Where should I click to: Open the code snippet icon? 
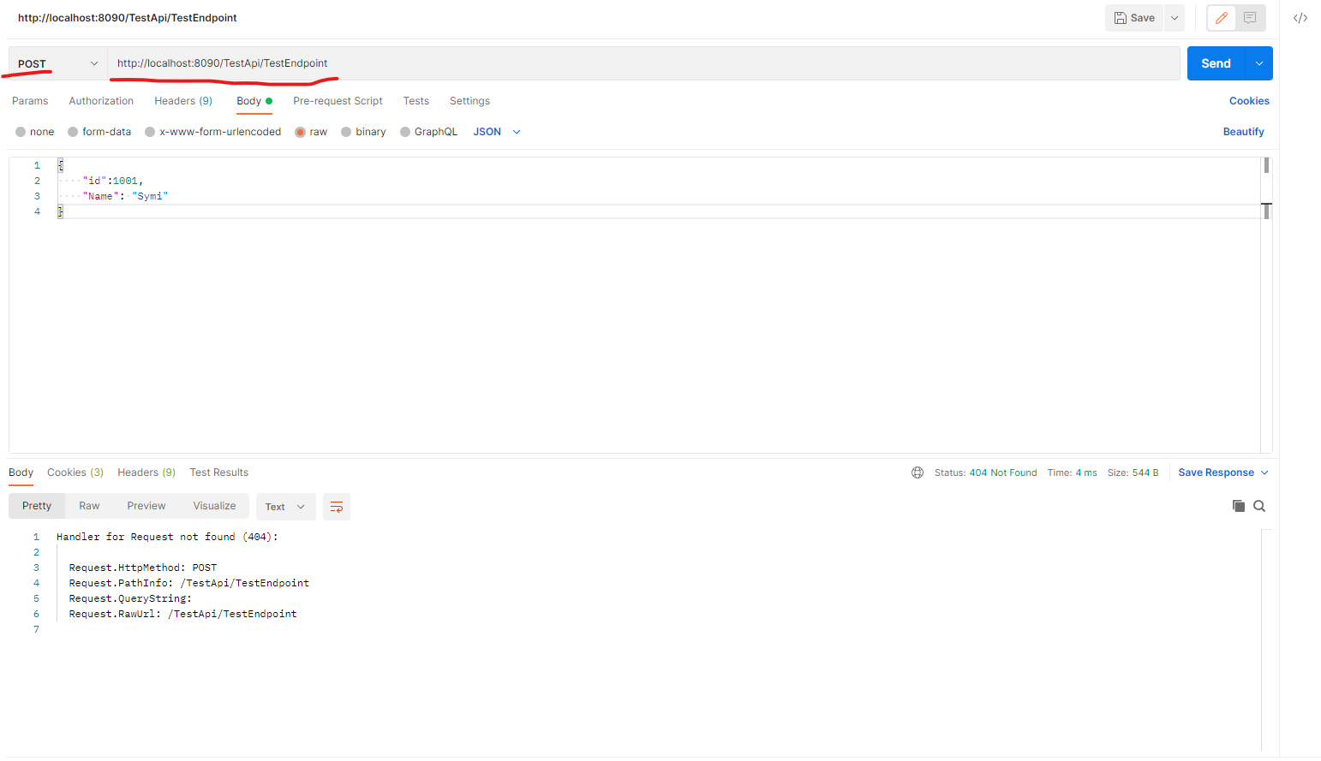(1300, 18)
